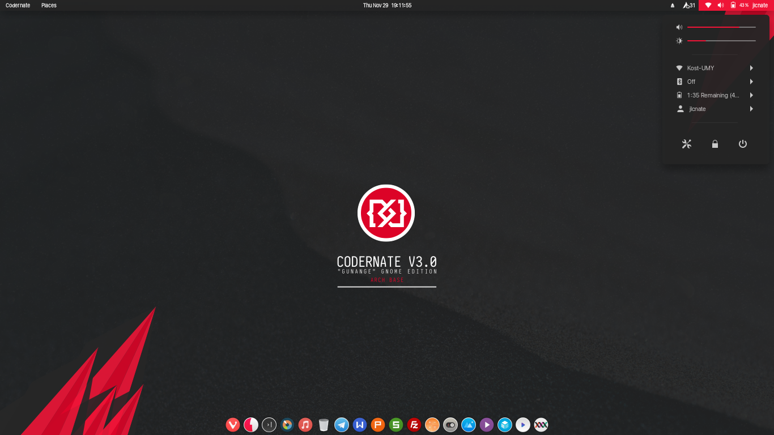Launch Vivaldi browser from the dock
774x435 pixels.
[233, 425]
